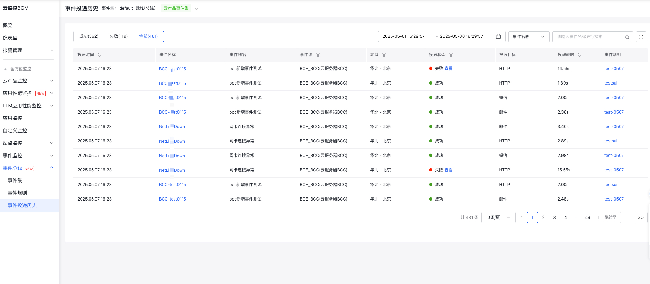Switch to the 全部(481) tab
Viewport: 650px width, 284px height.
[x=149, y=36]
